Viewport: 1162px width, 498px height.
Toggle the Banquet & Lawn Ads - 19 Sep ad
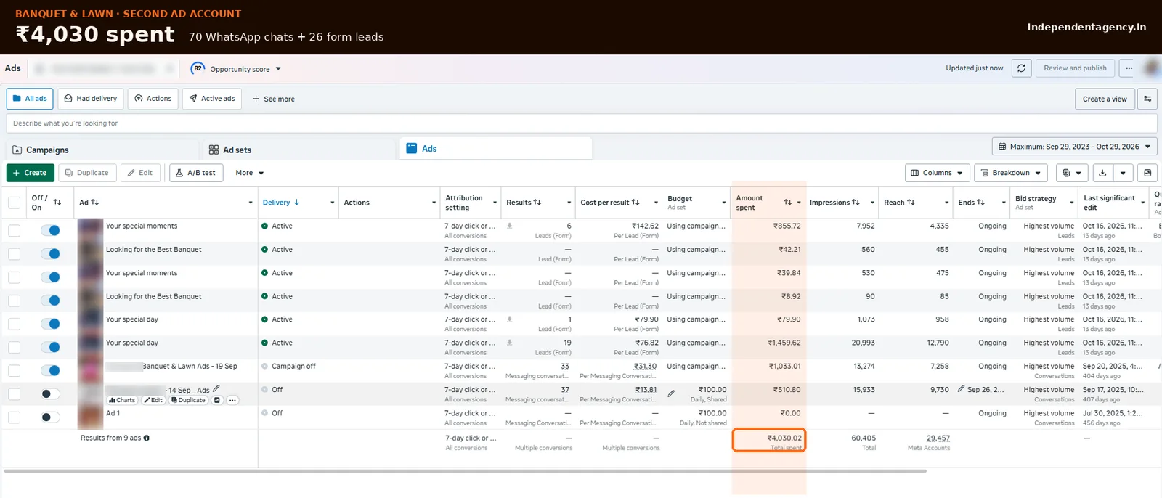[50, 371]
